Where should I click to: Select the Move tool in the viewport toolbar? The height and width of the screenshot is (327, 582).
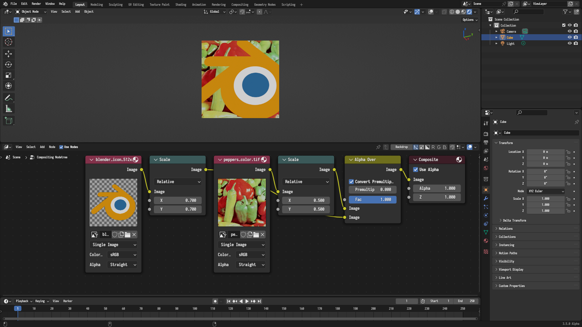[x=8, y=54]
